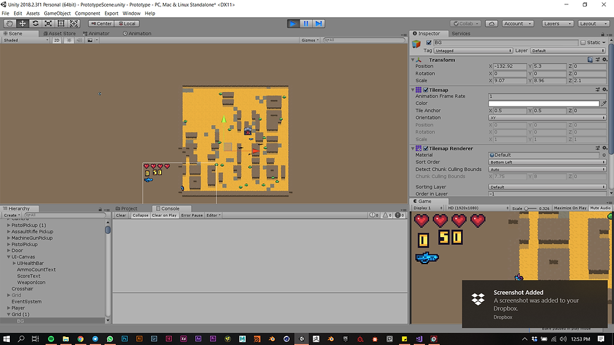
Task: Click the Console Clear button
Action: [x=121, y=215]
